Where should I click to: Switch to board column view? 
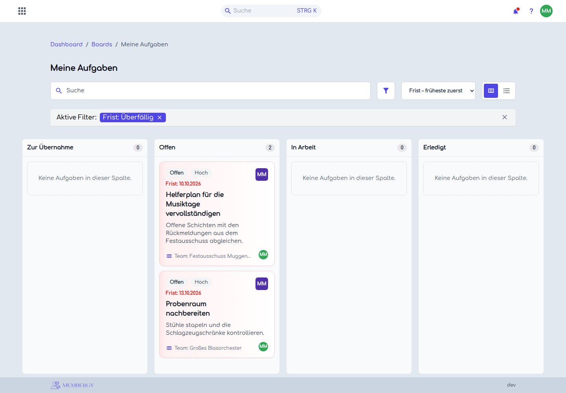click(491, 91)
